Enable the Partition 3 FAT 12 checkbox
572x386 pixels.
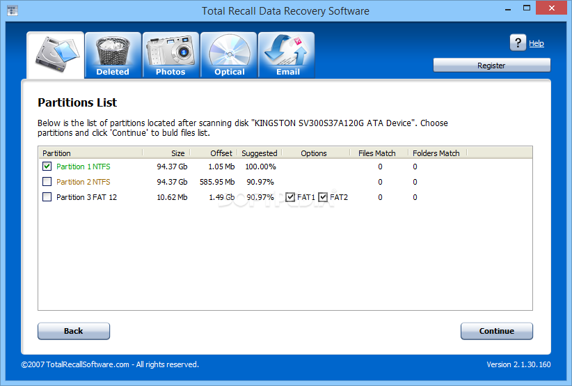pyautogui.click(x=47, y=197)
